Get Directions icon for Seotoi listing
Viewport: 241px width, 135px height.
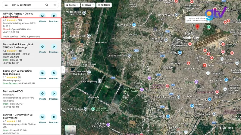54,73
